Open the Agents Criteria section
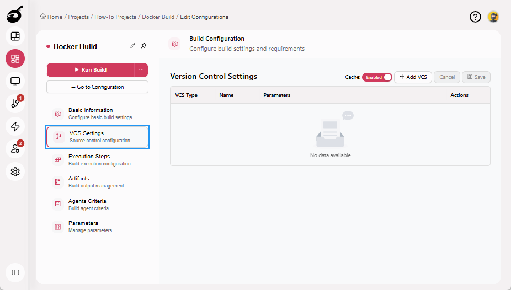This screenshot has height=290, width=511. [x=98, y=205]
